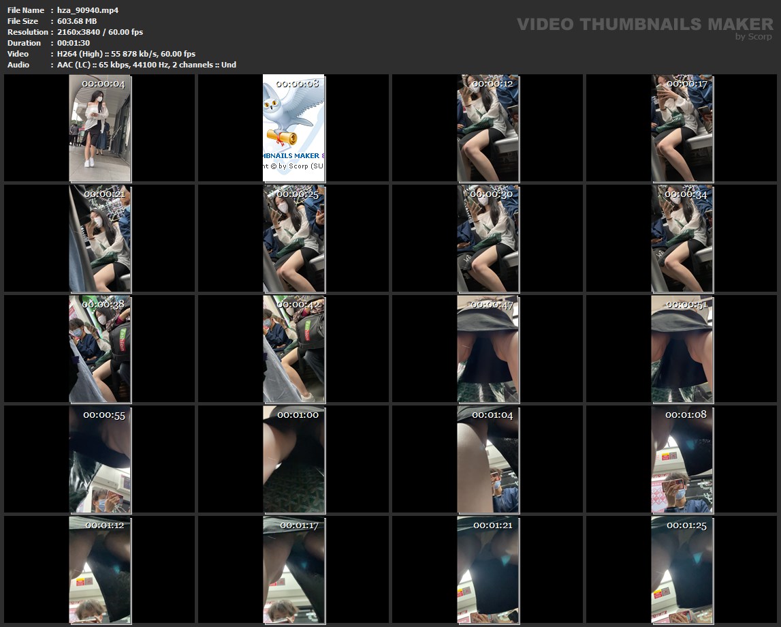Select the frame stamped 00:00:34
This screenshot has width=781, height=627.
pos(682,239)
